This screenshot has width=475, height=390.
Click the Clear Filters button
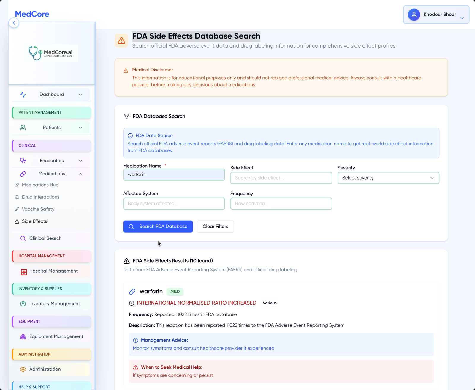click(215, 227)
